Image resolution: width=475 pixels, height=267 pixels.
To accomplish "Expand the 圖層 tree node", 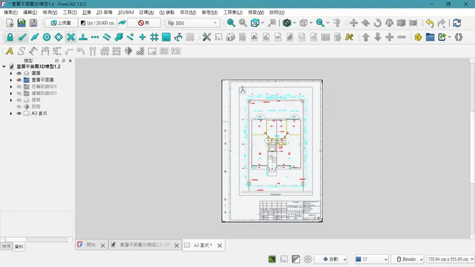I will pos(11,73).
